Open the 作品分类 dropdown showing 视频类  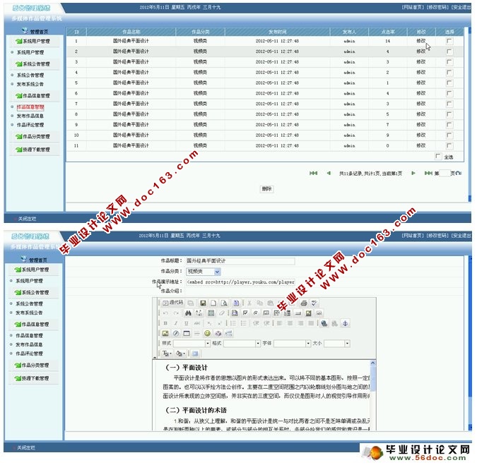click(x=204, y=272)
